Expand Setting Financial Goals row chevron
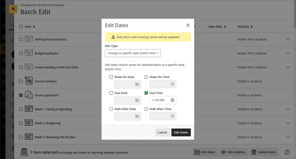296x159 pixels. (x=288, y=39)
